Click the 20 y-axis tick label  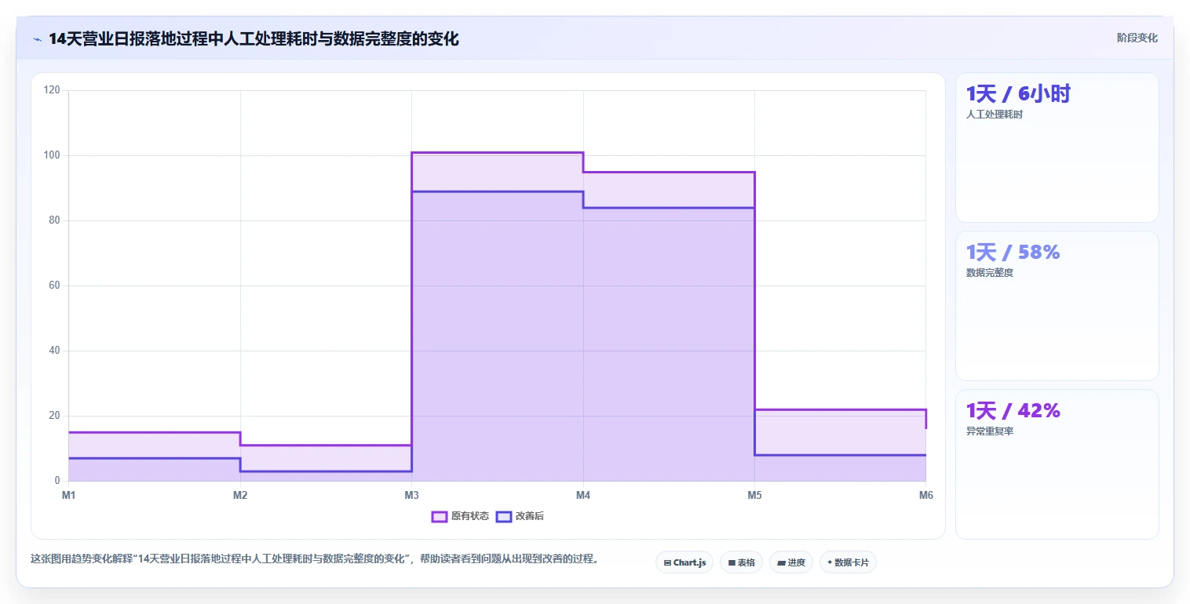54,416
